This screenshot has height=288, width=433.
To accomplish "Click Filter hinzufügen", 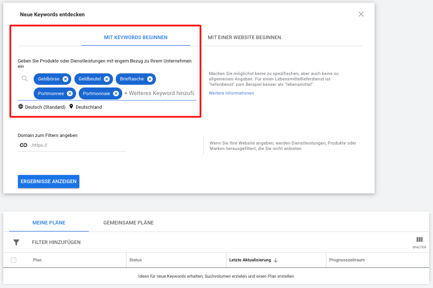I will (x=56, y=242).
